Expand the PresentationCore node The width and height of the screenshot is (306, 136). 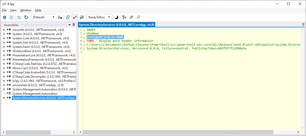[4, 55]
